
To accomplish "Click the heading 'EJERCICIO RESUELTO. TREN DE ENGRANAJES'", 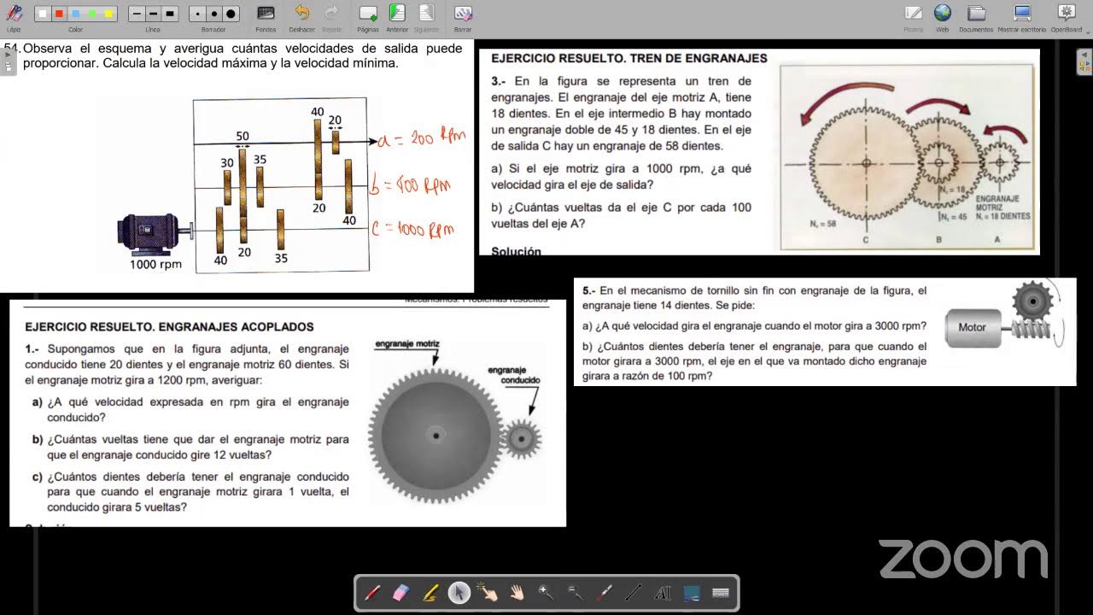I will click(x=629, y=59).
